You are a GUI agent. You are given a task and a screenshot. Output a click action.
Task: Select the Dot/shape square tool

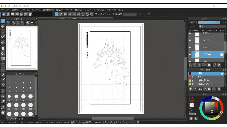point(3,31)
